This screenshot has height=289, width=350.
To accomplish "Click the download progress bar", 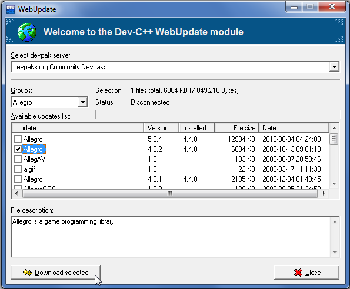I will point(218,115).
